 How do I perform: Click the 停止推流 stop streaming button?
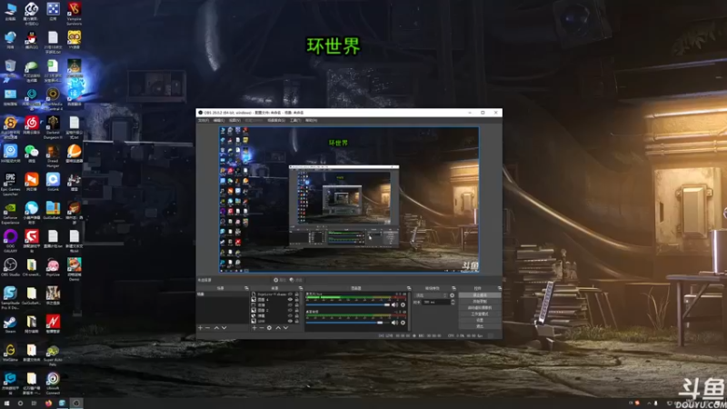click(x=480, y=294)
